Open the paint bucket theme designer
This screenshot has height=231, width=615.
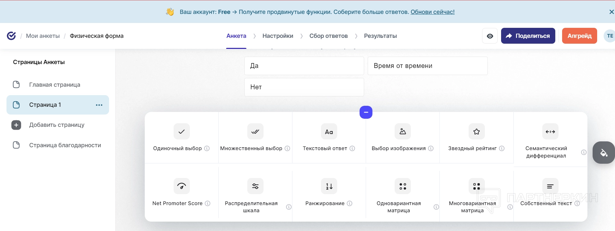(604, 152)
